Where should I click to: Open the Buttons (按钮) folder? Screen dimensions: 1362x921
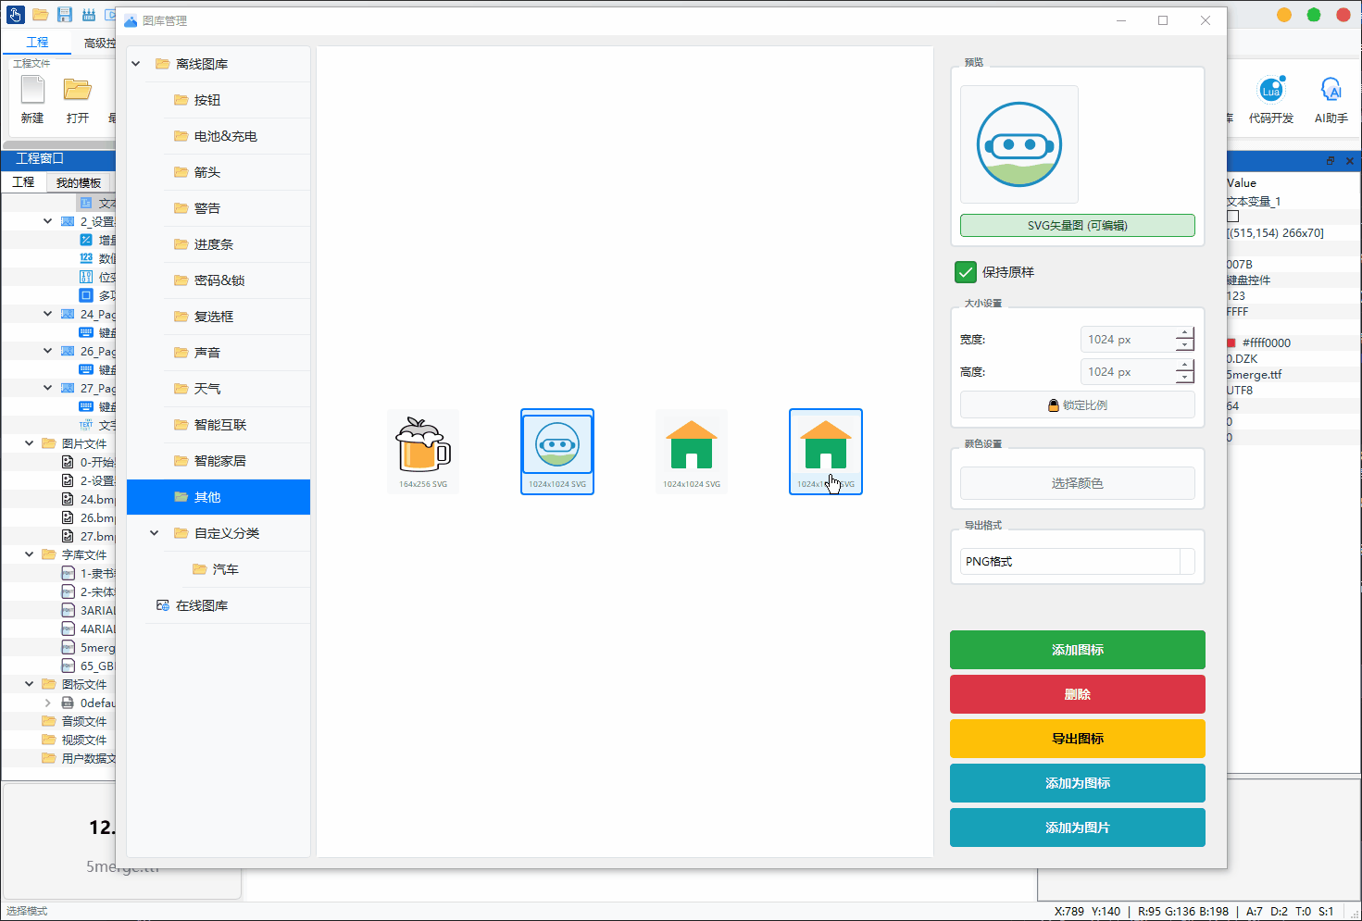[x=236, y=100]
